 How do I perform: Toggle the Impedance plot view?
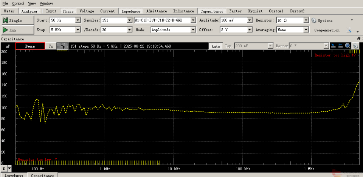click(x=130, y=11)
